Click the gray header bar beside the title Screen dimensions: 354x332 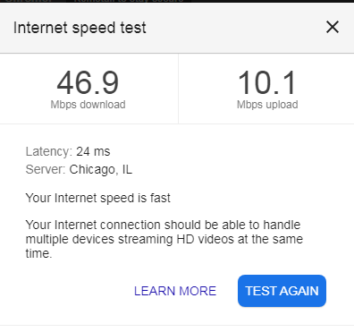[x=235, y=28]
